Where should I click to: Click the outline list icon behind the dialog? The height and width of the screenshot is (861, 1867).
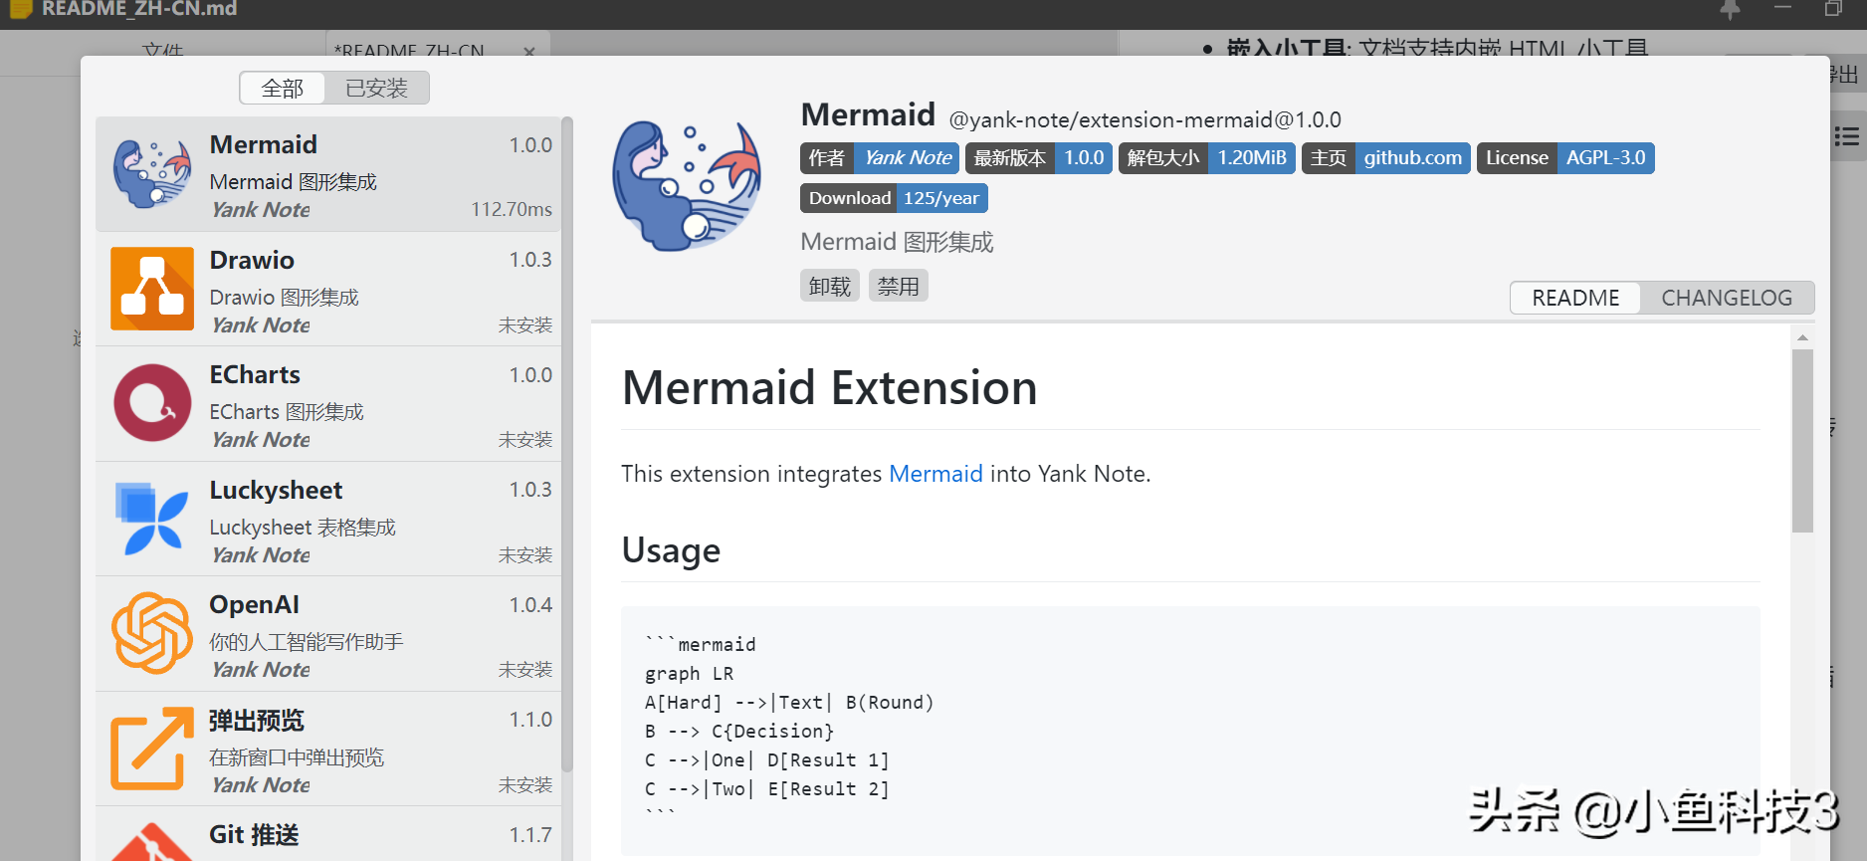point(1846,137)
